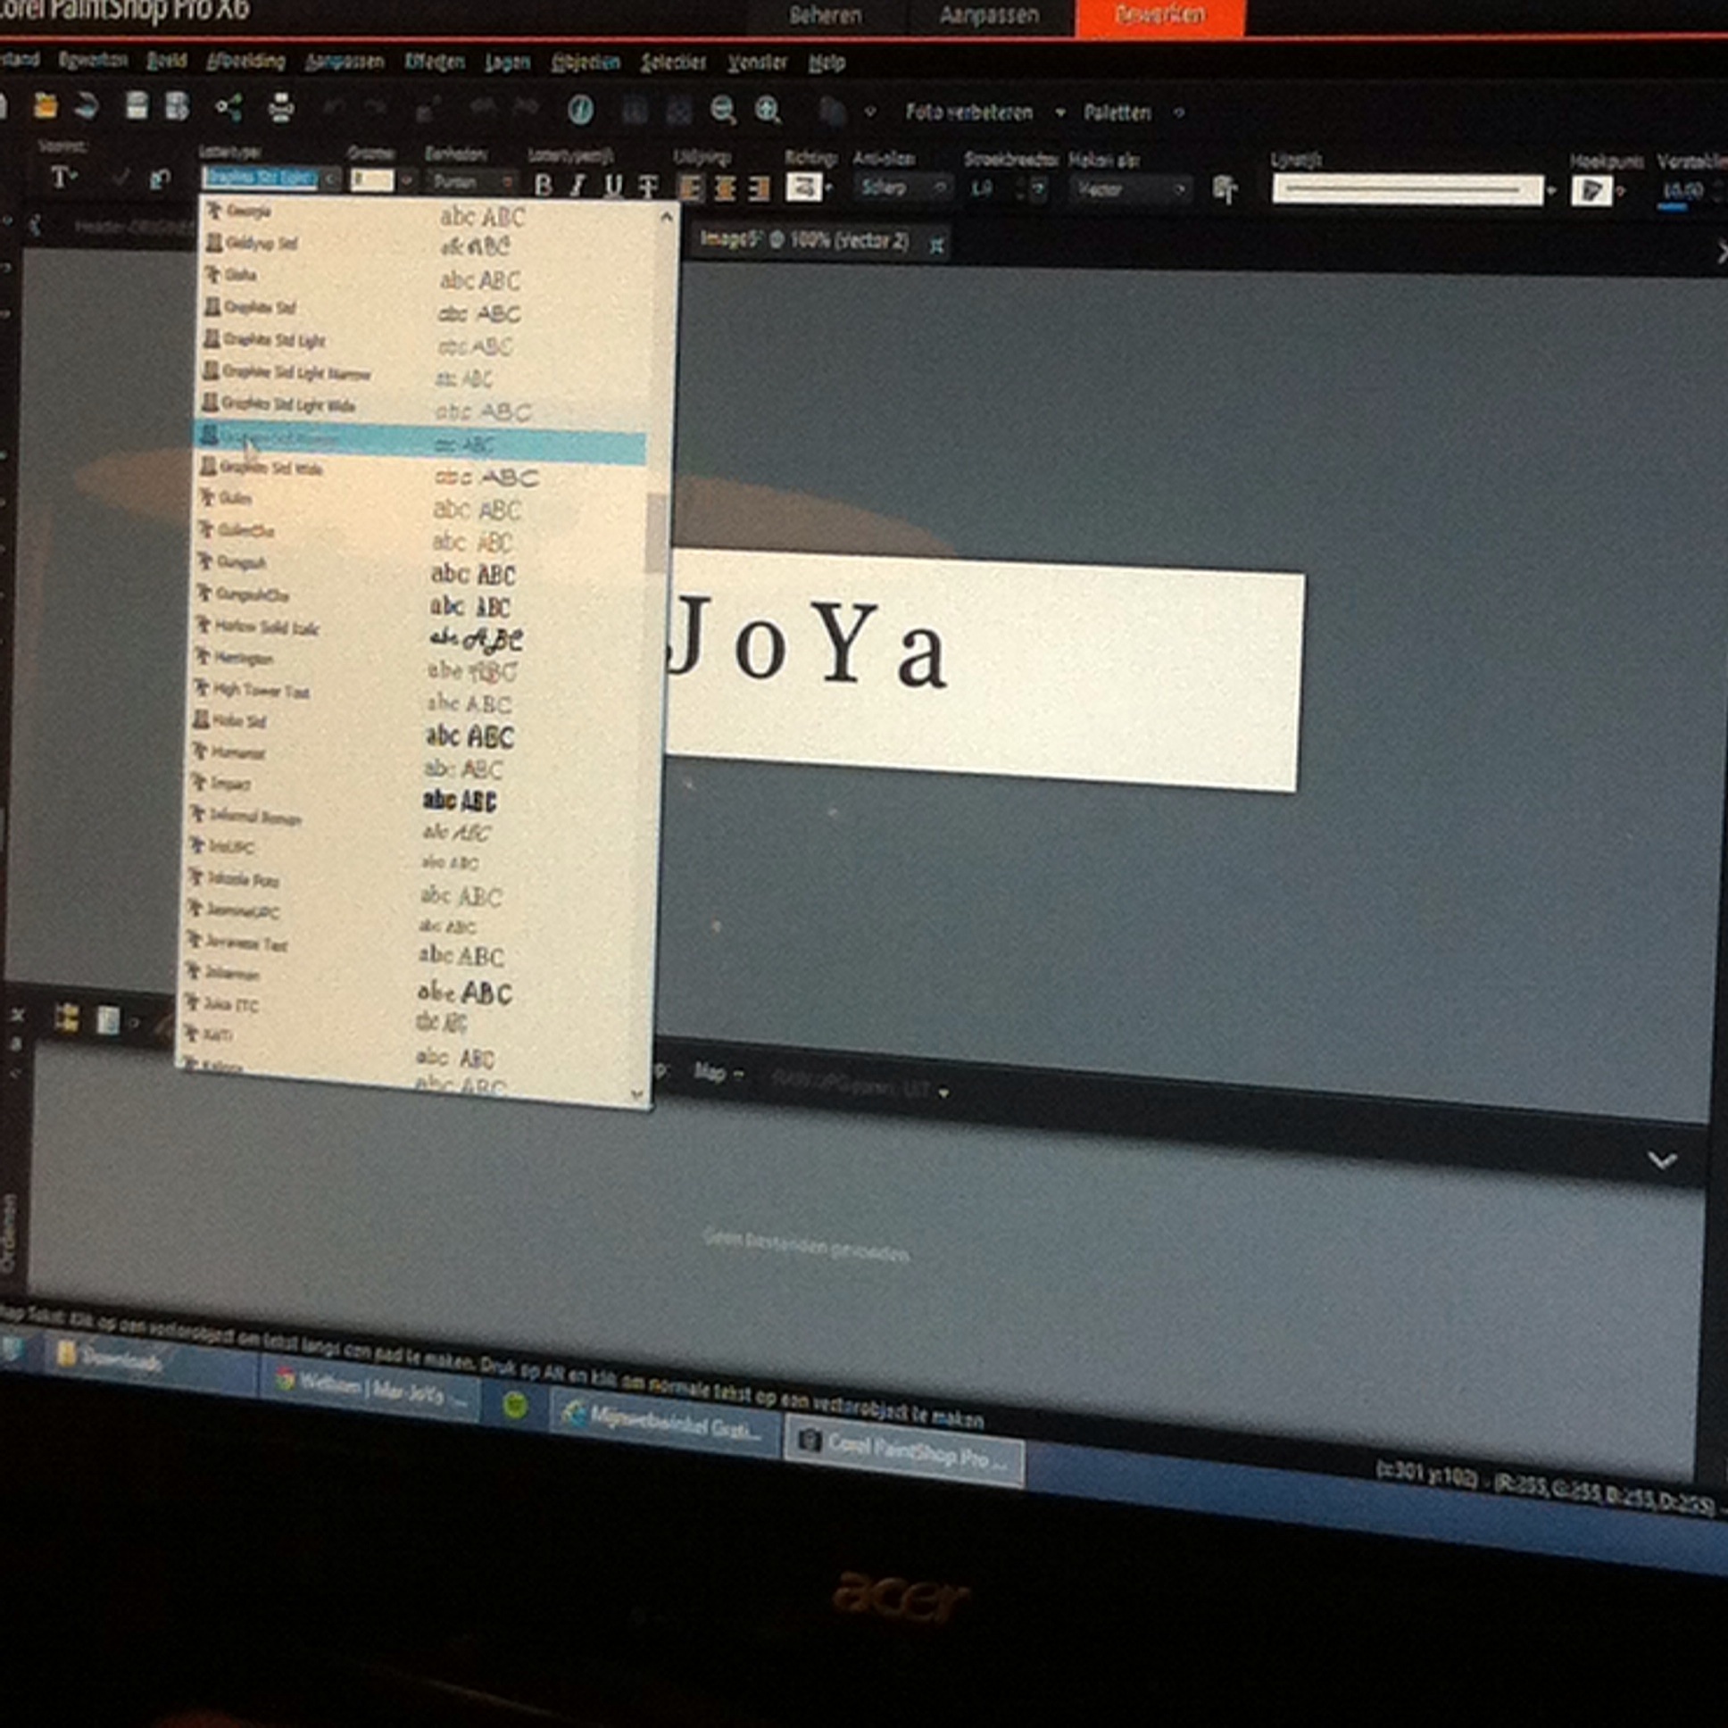Click the Text tool T preset icon
The height and width of the screenshot is (1728, 1728).
[x=62, y=177]
